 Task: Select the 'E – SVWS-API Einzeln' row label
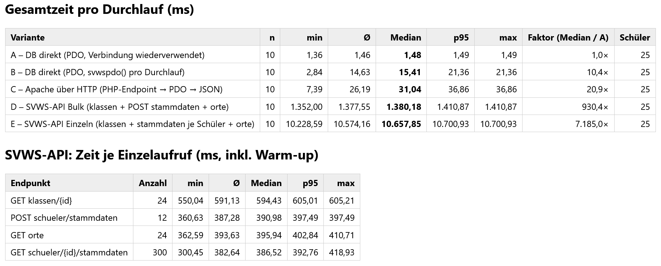[x=133, y=124]
